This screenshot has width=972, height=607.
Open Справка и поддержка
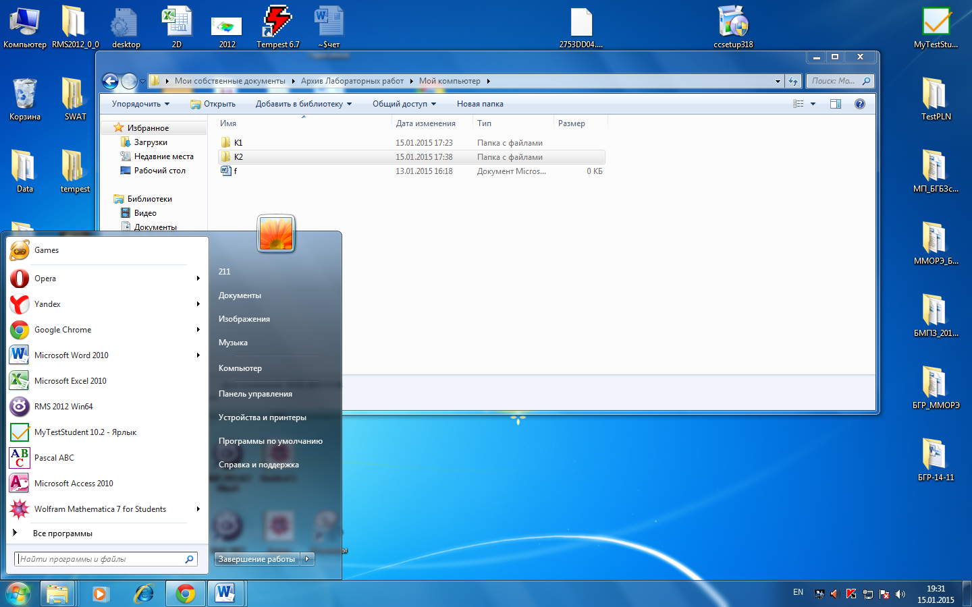pos(259,465)
